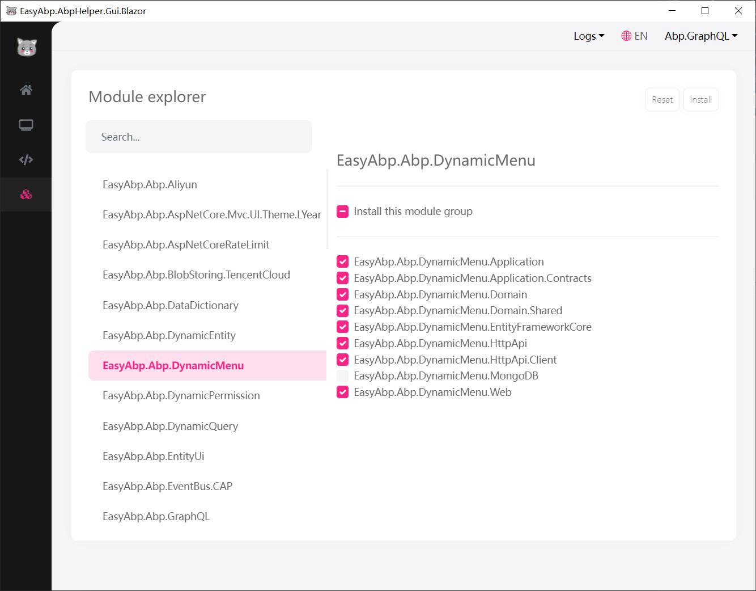Maximize the AbpHelper window

(x=705, y=11)
